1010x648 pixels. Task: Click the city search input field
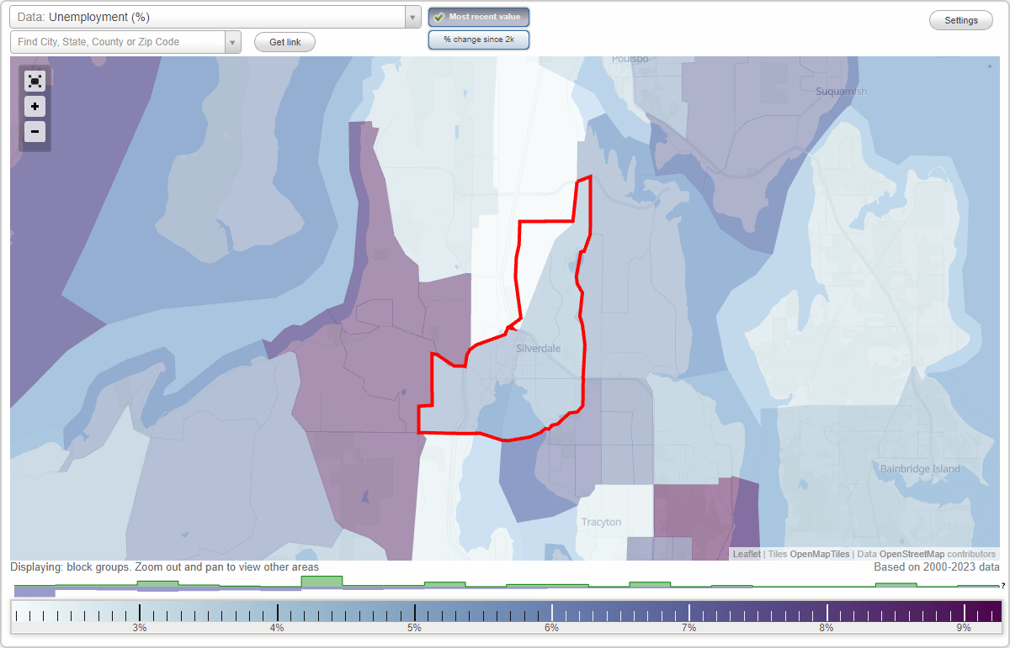pos(118,41)
